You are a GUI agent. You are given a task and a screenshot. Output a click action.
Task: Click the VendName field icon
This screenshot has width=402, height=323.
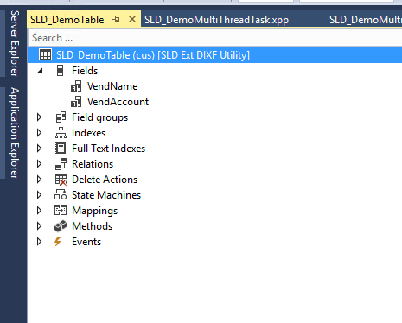click(x=76, y=86)
